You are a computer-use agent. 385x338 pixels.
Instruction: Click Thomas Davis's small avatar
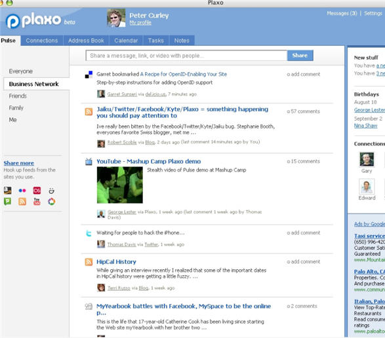tap(101, 244)
